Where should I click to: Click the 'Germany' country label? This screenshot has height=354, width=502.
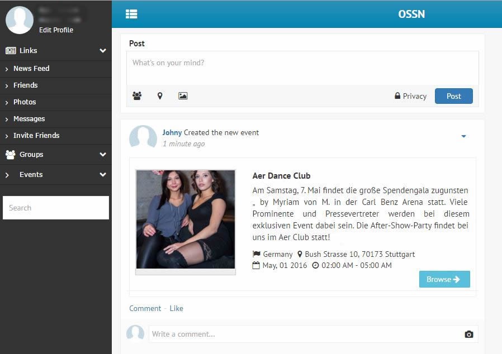278,254
